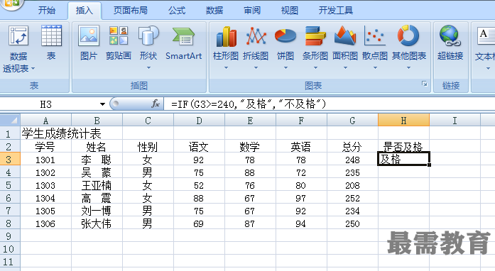Expand the 散点图 dropdown arrow
This screenshot has width=495, height=271.
375,67
